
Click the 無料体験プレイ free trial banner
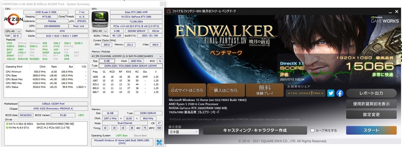(265, 90)
